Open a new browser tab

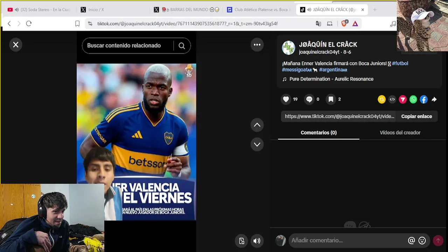click(x=374, y=10)
